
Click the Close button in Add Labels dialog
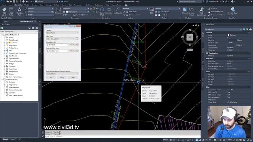(62, 78)
